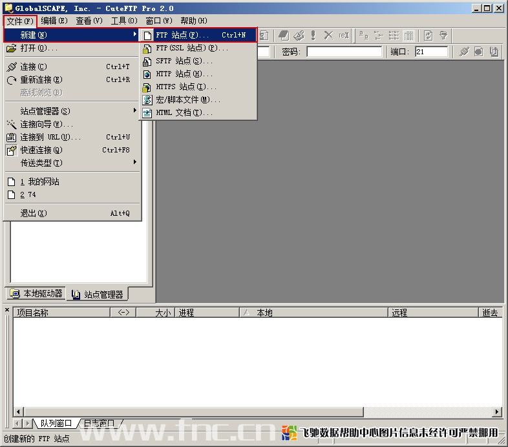
Task: Click the HTTP site globe icon
Action: tap(147, 74)
